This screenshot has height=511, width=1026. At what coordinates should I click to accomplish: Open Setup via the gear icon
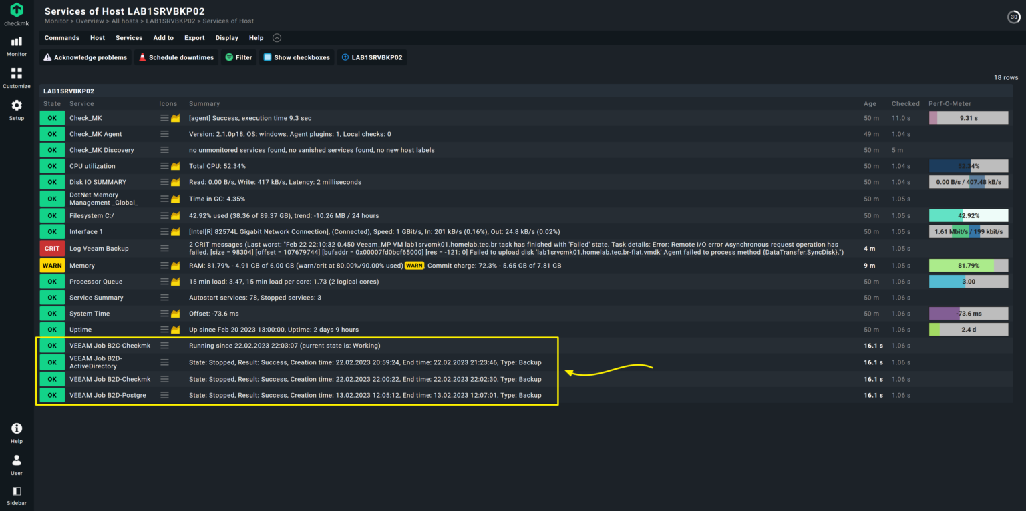pos(15,107)
